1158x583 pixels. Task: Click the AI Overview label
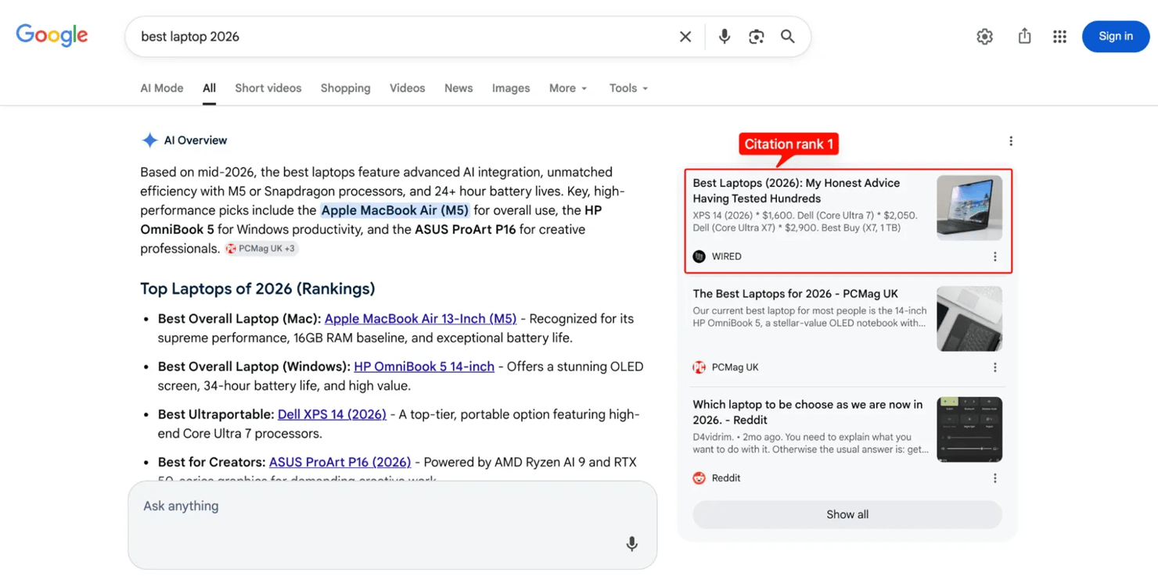pos(196,141)
